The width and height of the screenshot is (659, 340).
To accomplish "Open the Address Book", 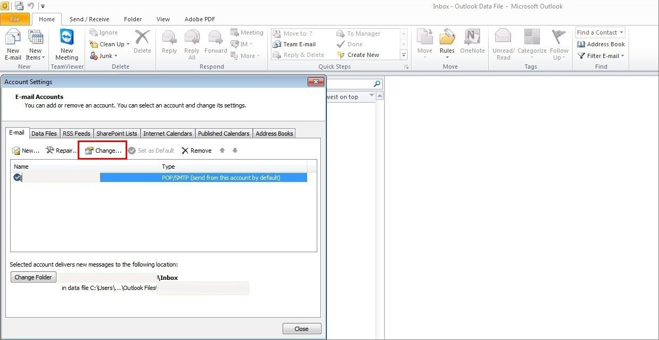I will [601, 44].
